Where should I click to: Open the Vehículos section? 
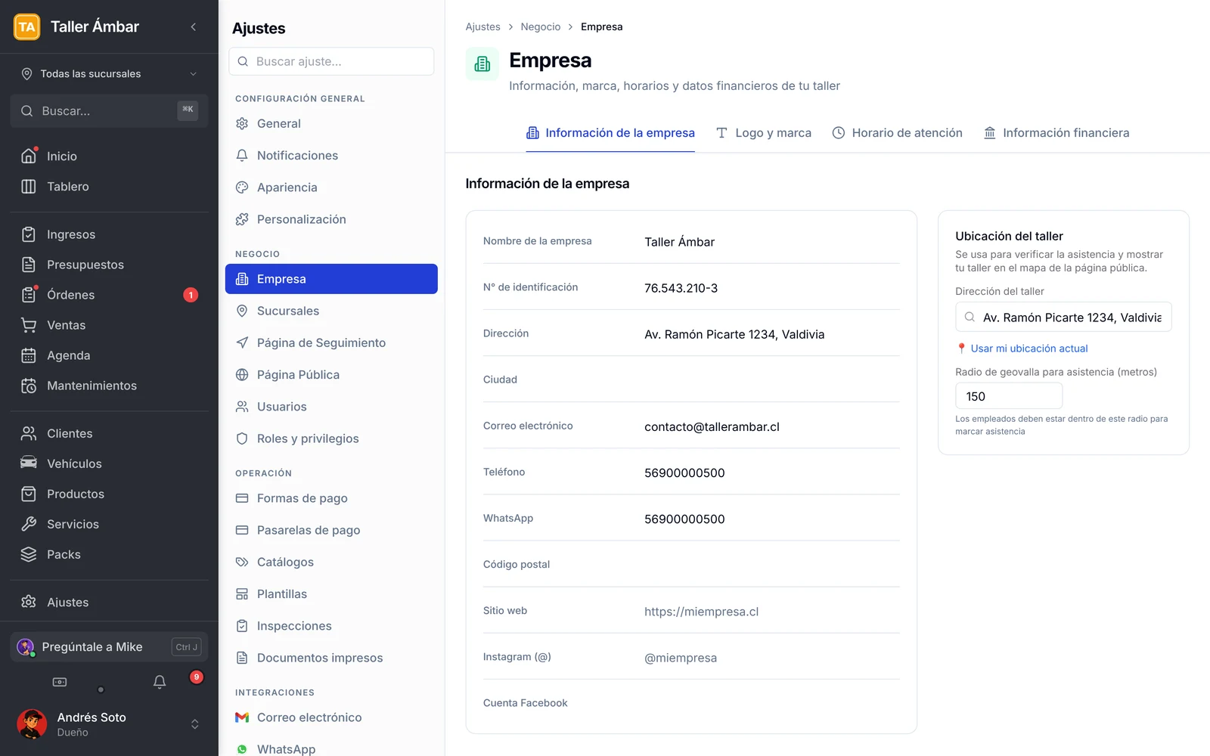(109, 463)
